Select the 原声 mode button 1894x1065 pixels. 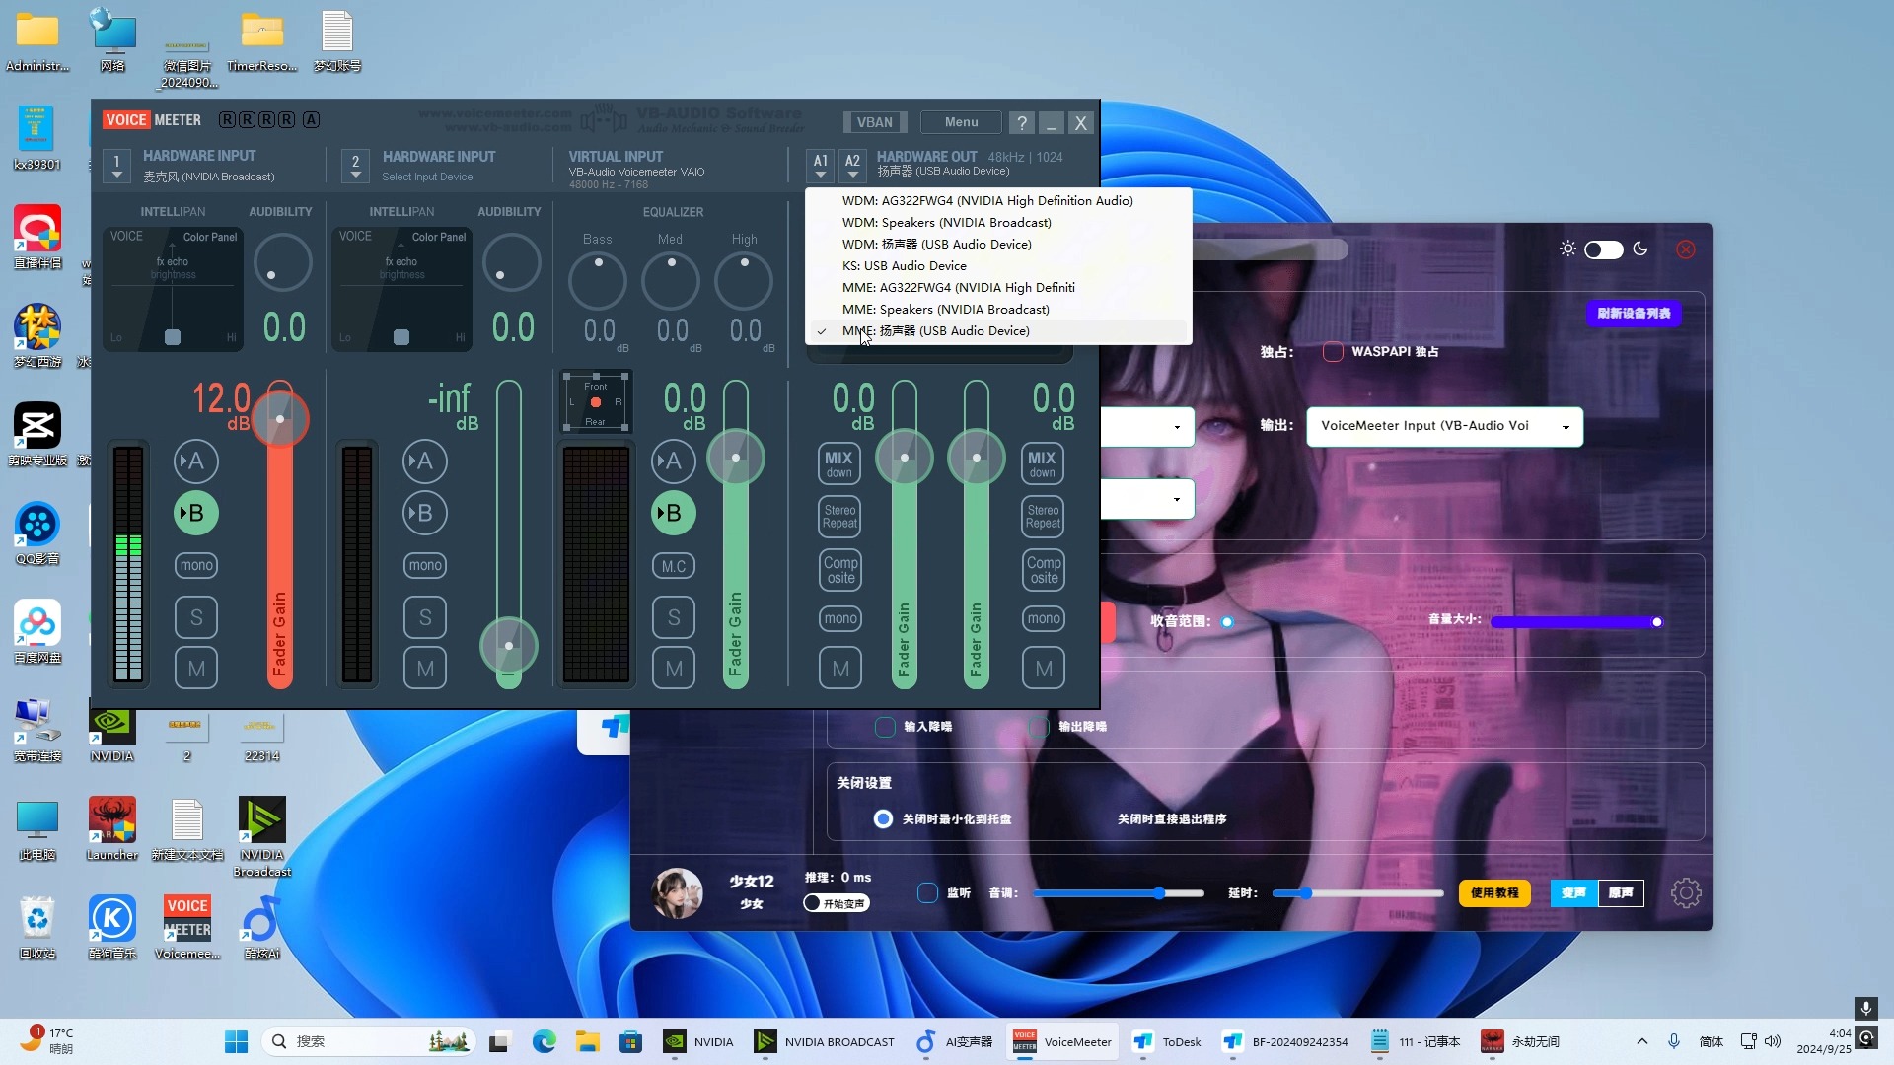(1621, 892)
